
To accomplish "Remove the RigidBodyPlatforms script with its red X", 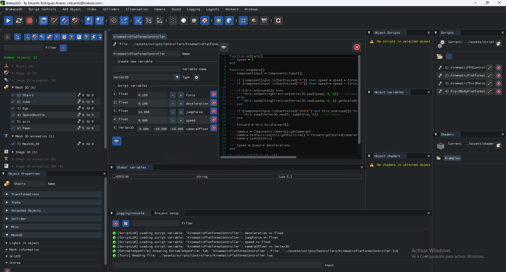I will tap(498, 91).
